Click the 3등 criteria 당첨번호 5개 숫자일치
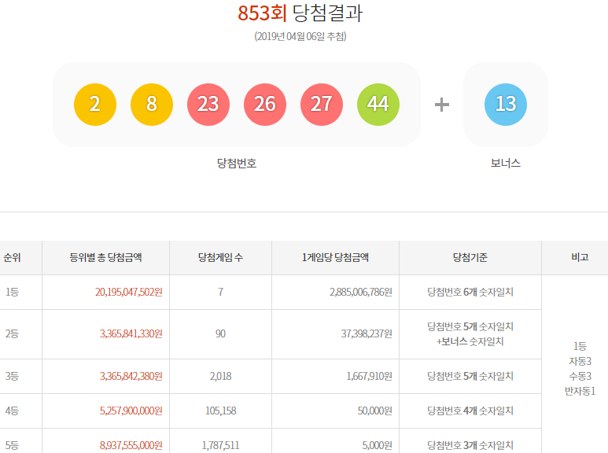Viewport: 608px width, 453px height. pyautogui.click(x=470, y=376)
